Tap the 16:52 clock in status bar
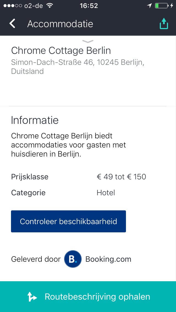 coord(89,5)
